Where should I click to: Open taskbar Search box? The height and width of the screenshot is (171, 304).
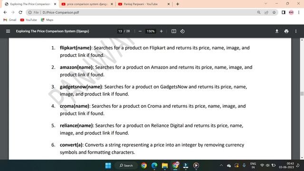[x=126, y=165]
